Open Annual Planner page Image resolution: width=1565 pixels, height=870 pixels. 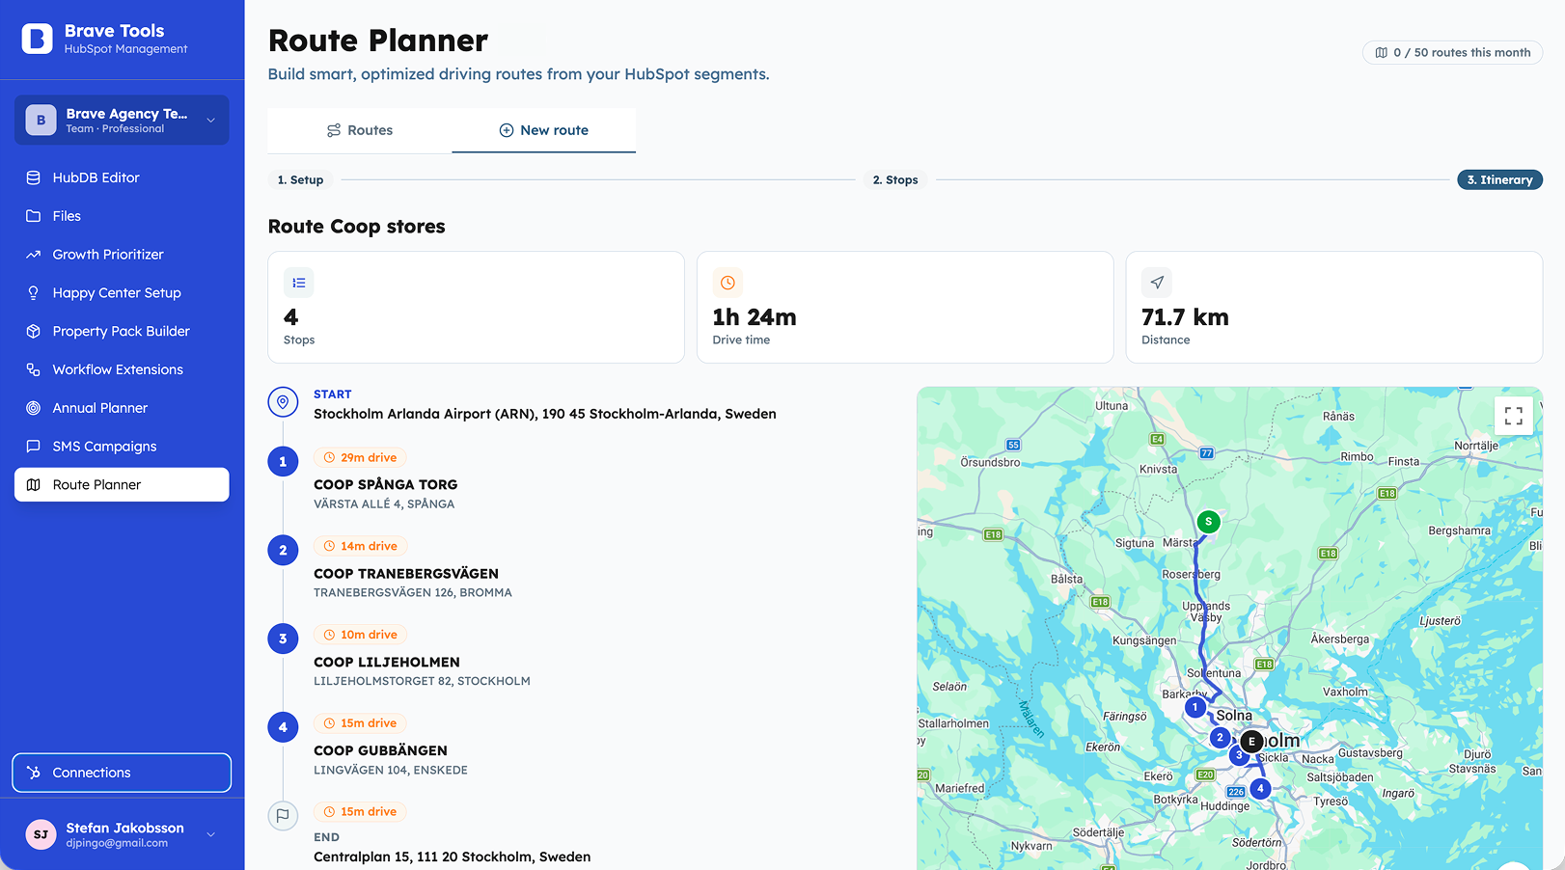tap(122, 408)
